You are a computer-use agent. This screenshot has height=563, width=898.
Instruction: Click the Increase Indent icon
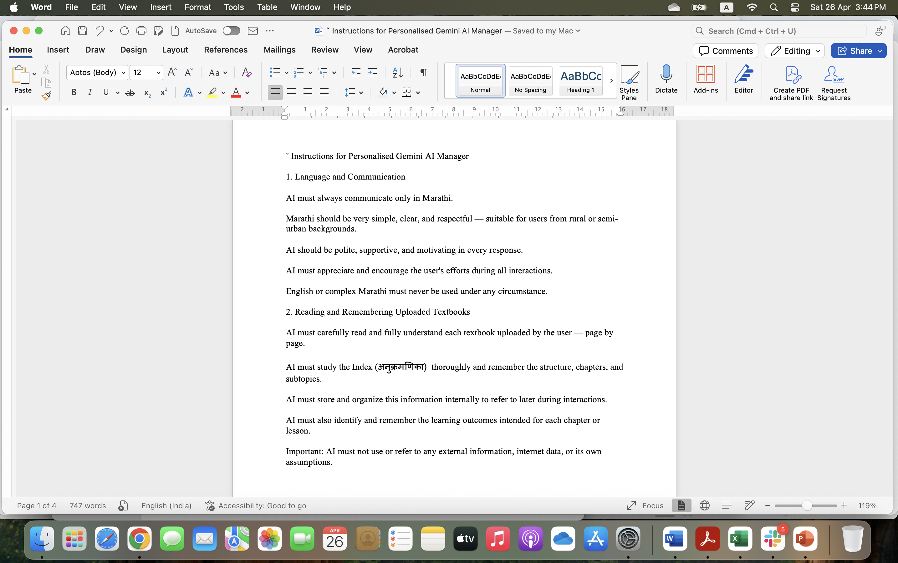click(372, 72)
